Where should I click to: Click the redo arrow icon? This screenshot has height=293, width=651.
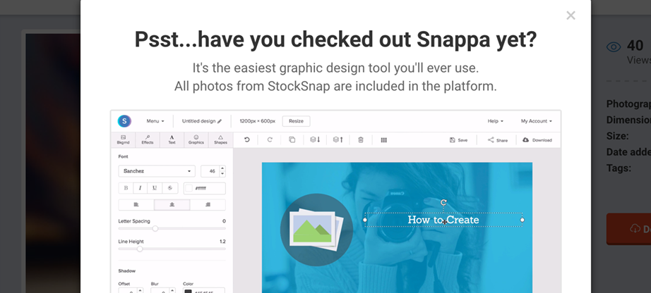click(270, 140)
